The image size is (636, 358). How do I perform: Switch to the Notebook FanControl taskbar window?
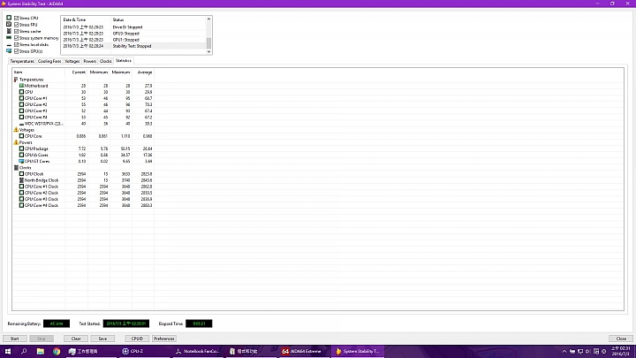[197, 352]
